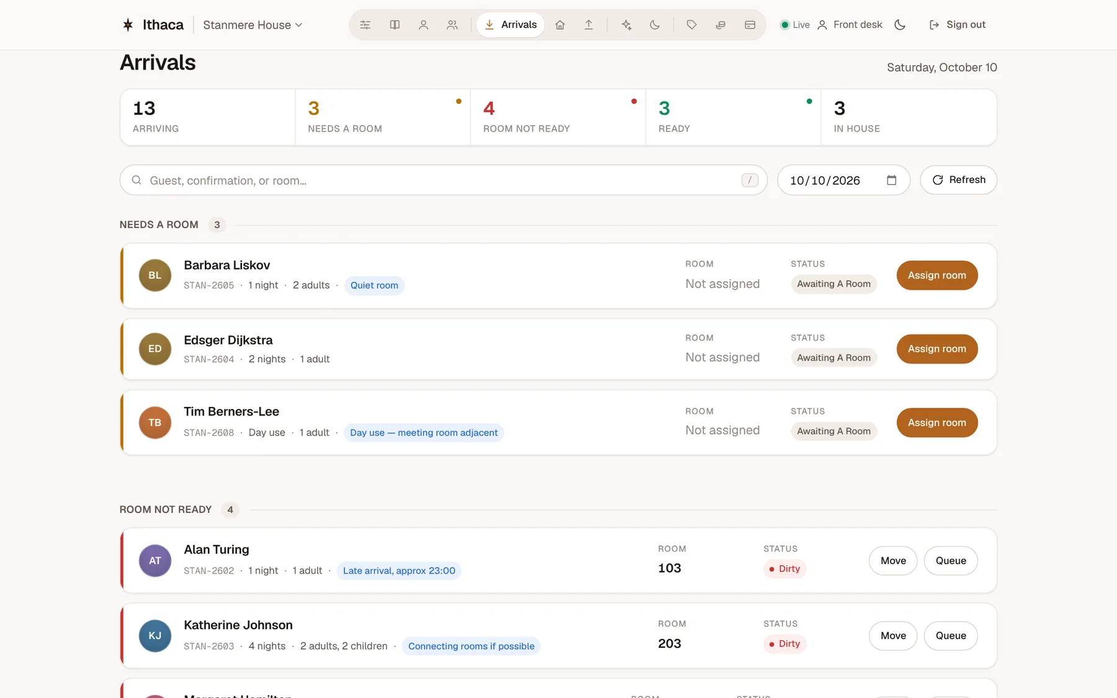Screen dimensions: 1117x698
Task: Click the Ithaca star logo
Action: (128, 25)
